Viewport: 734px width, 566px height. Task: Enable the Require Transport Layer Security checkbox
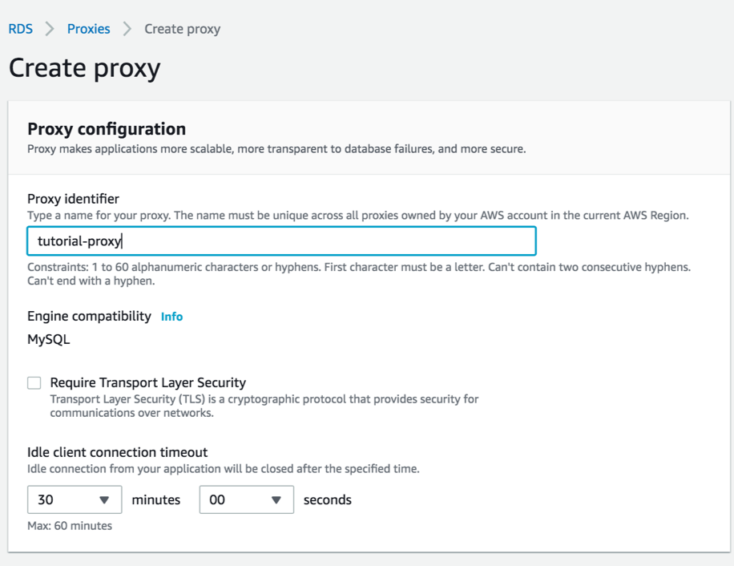(x=34, y=383)
